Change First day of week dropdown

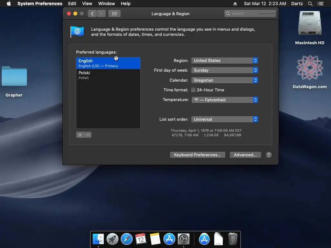tap(224, 70)
